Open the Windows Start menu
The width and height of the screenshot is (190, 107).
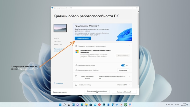coord(60,104)
